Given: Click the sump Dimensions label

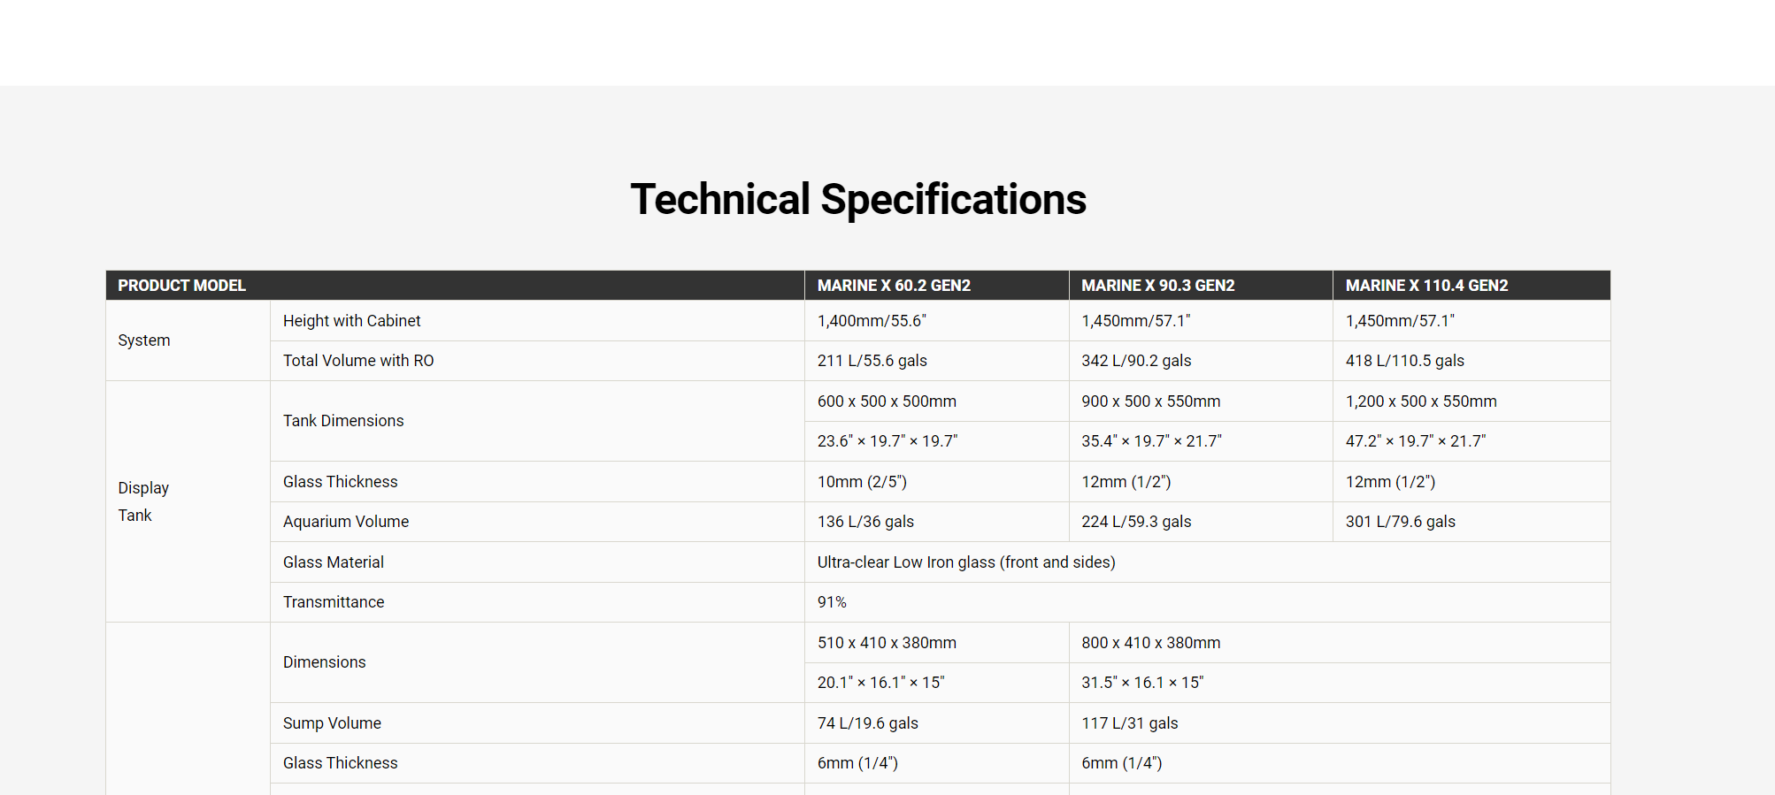Looking at the screenshot, I should point(325,662).
